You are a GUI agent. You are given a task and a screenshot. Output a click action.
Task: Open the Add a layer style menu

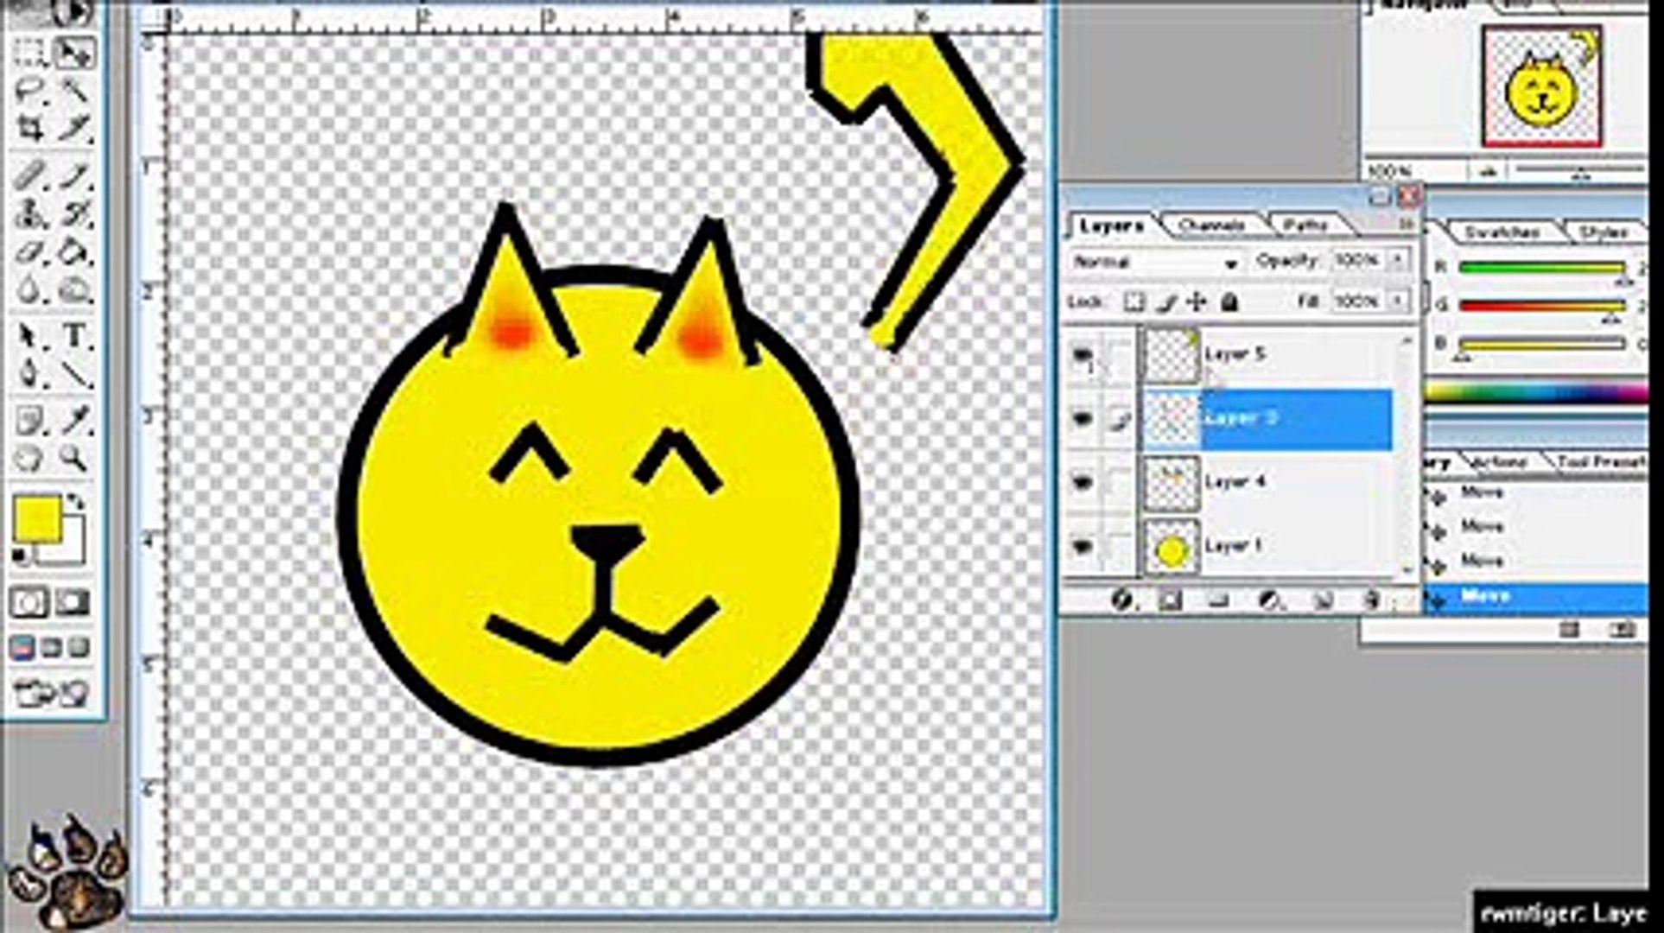[1122, 600]
